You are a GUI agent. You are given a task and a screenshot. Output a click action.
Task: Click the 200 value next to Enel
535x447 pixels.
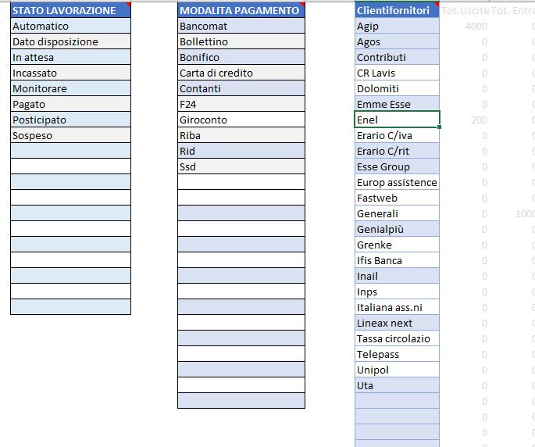click(x=479, y=120)
